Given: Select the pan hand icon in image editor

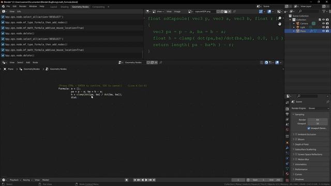Looking at the screenshot, I should [x=279, y=24].
